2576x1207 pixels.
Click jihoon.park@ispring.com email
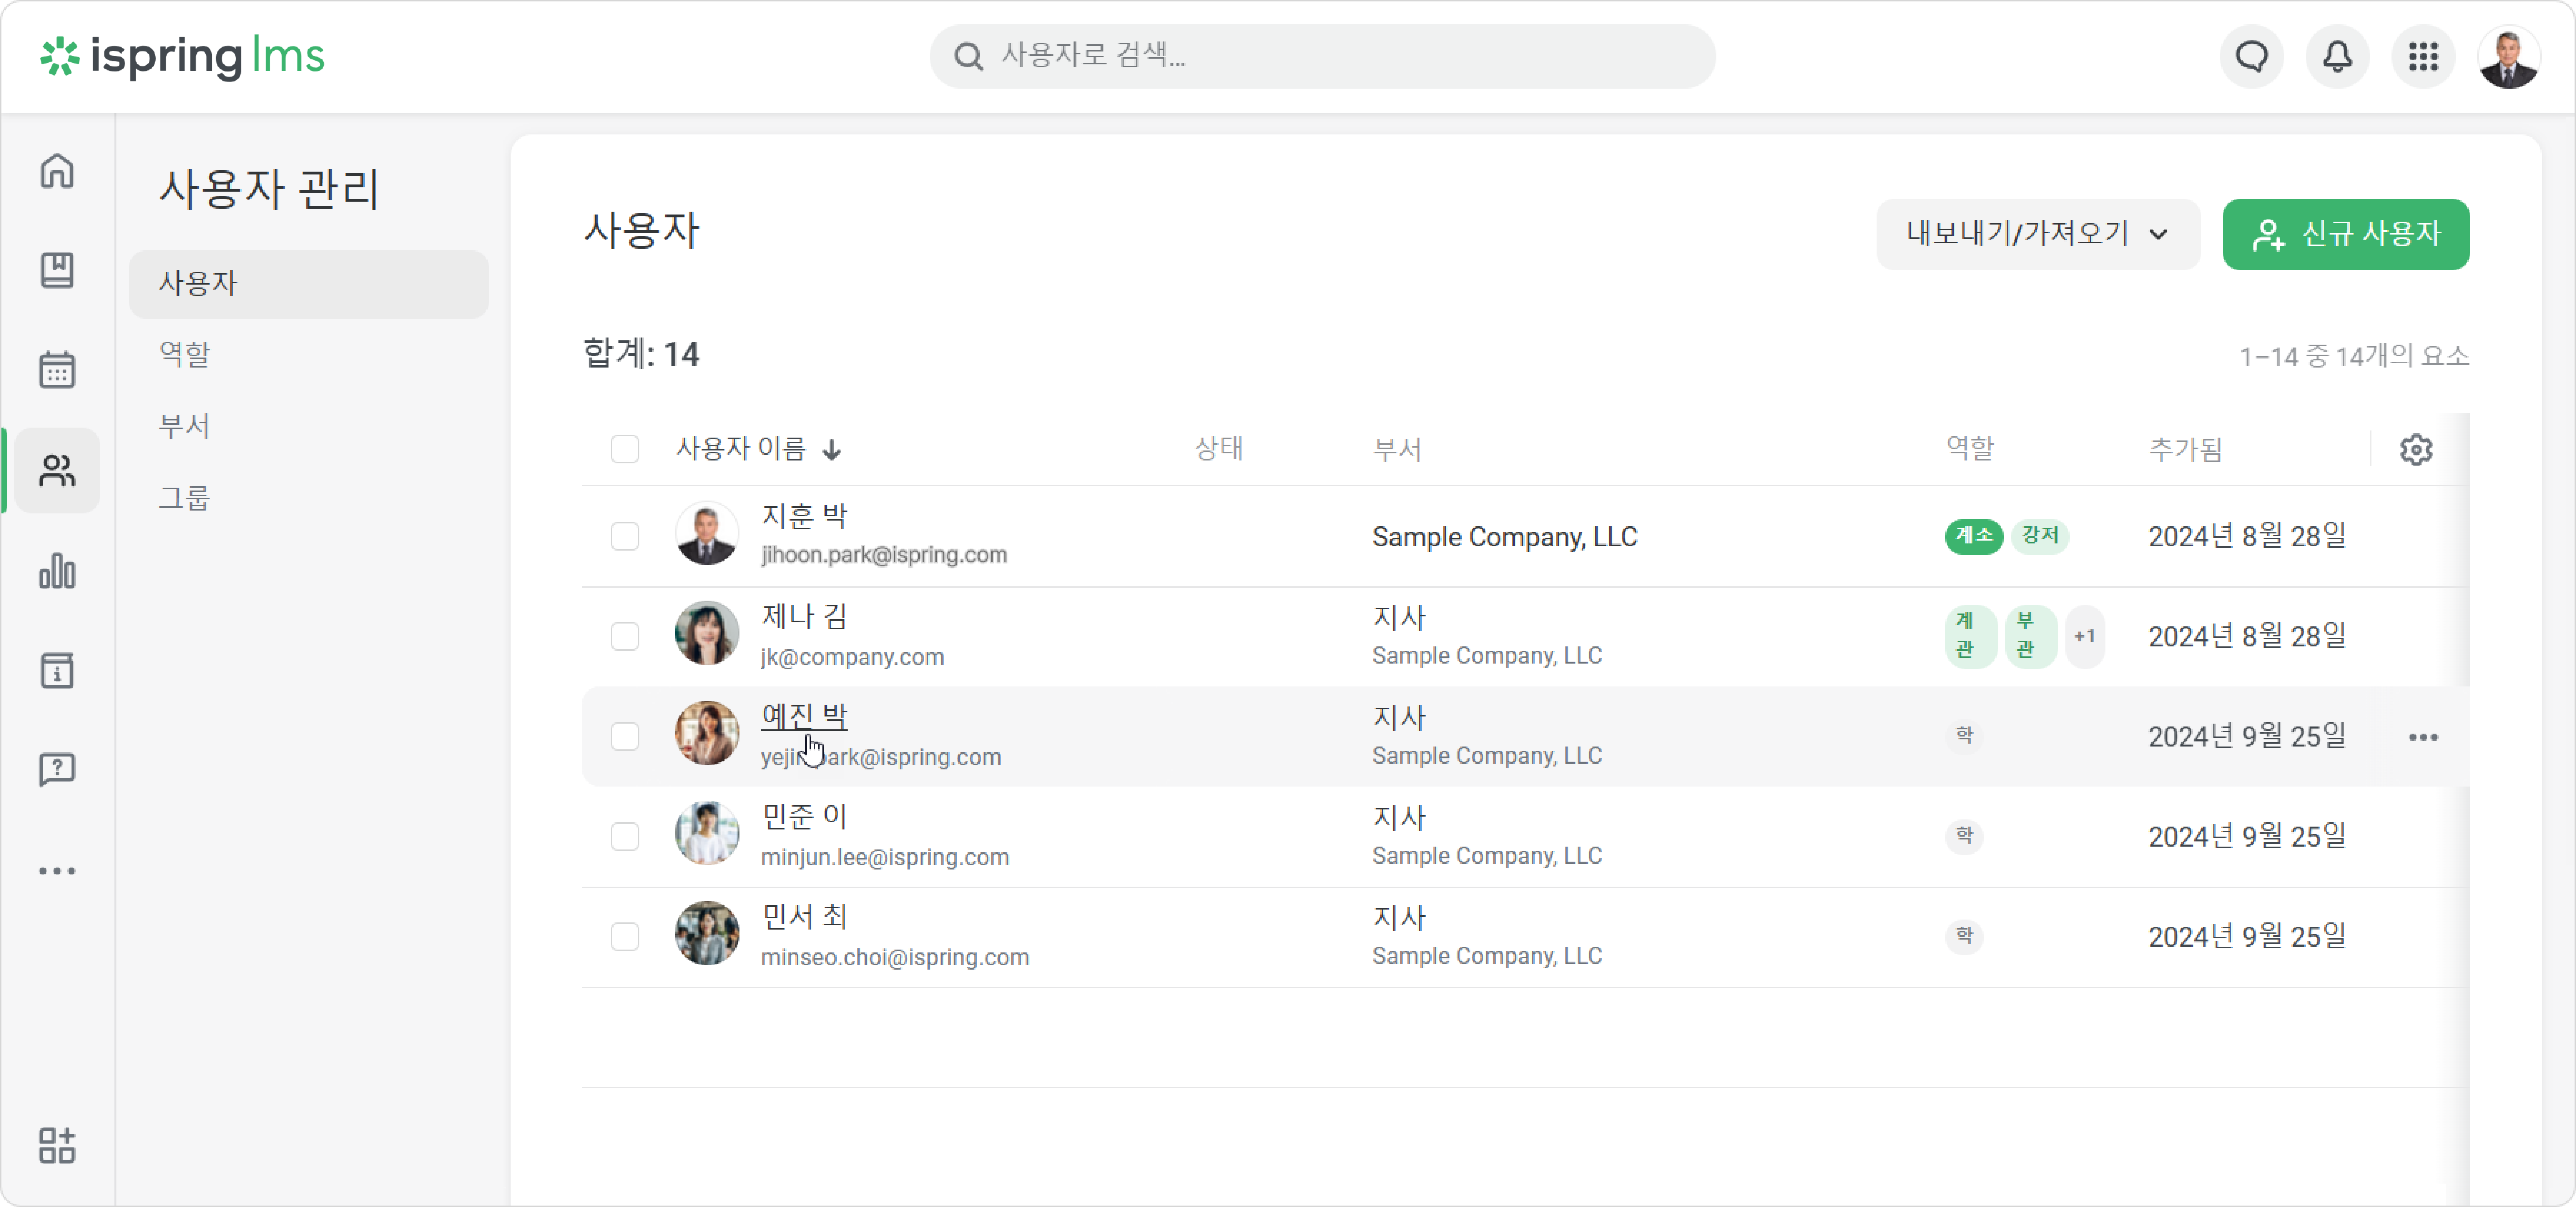(x=884, y=555)
